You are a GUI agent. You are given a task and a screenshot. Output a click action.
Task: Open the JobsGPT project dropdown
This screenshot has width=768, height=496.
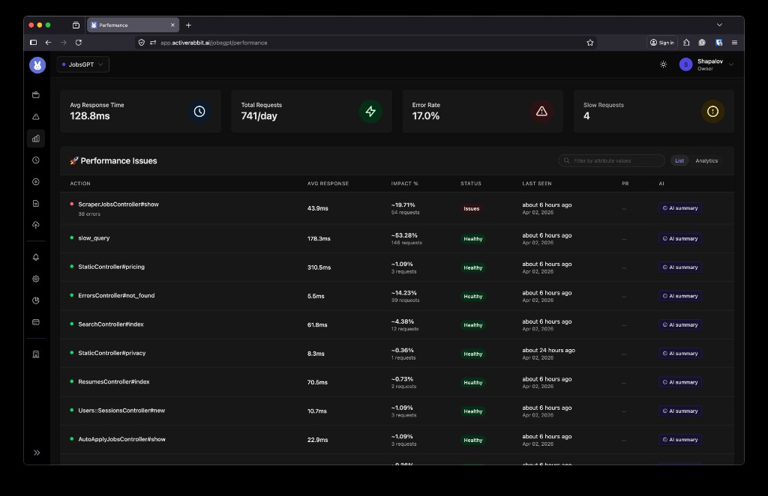coord(82,64)
